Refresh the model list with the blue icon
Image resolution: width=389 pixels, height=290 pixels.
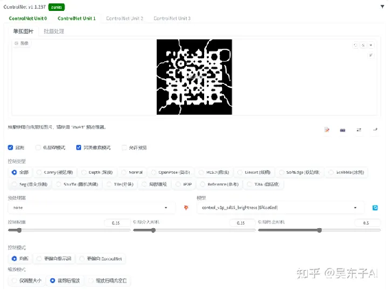coord(375,208)
